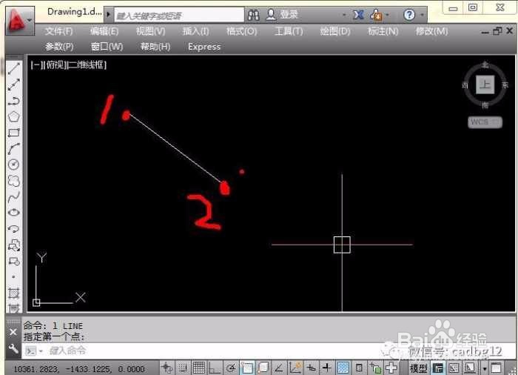Open the 修改(M) menu
The image size is (518, 375).
[x=431, y=31]
